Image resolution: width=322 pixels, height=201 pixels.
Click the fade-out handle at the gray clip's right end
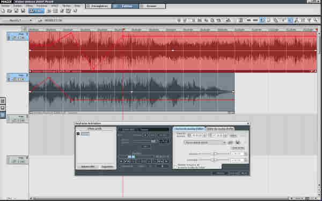pos(233,92)
